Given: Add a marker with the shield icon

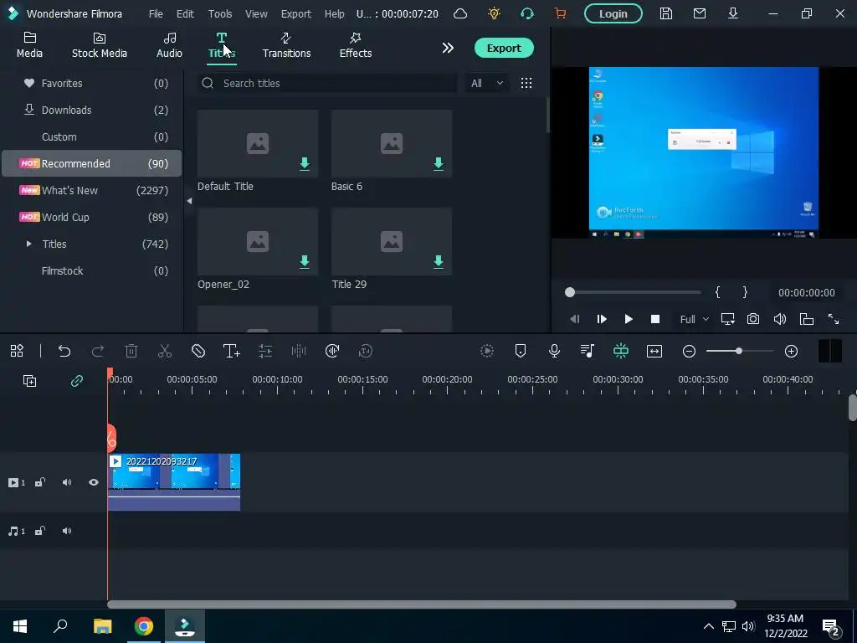Looking at the screenshot, I should tap(521, 351).
